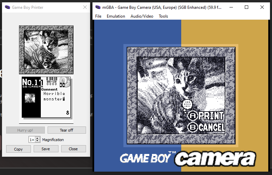
Task: Open the Emulation menu
Action: pyautogui.click(x=116, y=16)
